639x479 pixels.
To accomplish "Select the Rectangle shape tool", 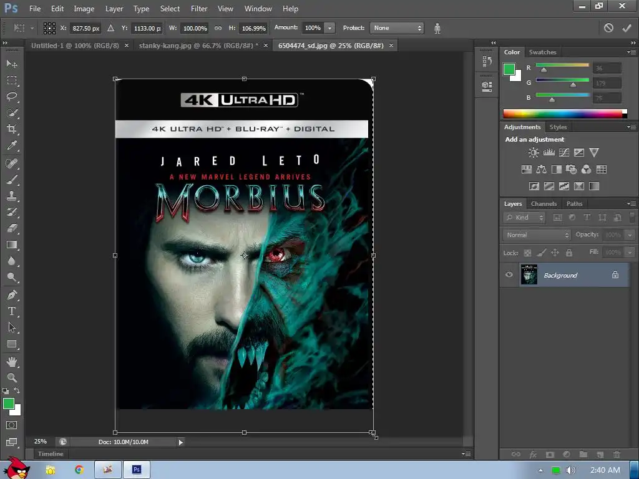I will coord(12,344).
